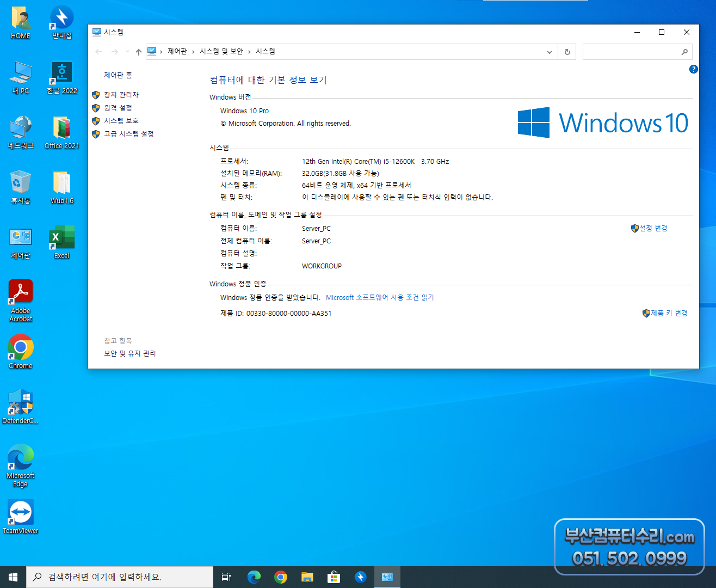
Task: Launch the TeamViewer desktop shortcut
Action: 21,517
